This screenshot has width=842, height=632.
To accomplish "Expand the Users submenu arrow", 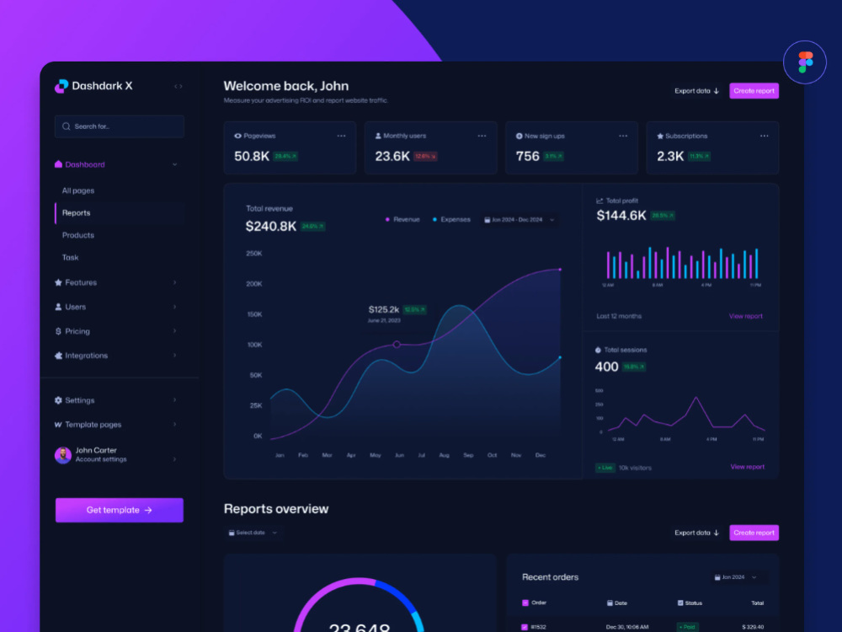I will point(174,307).
